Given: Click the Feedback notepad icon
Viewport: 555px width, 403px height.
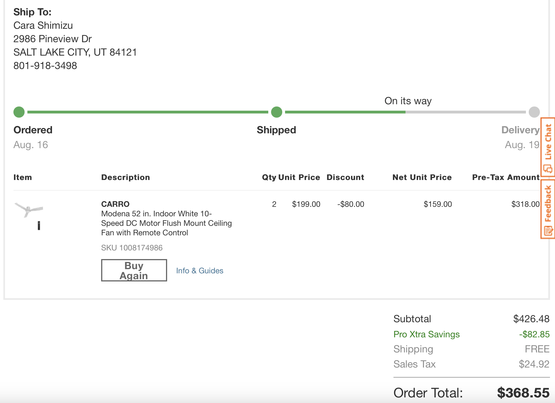Looking at the screenshot, I should [548, 231].
